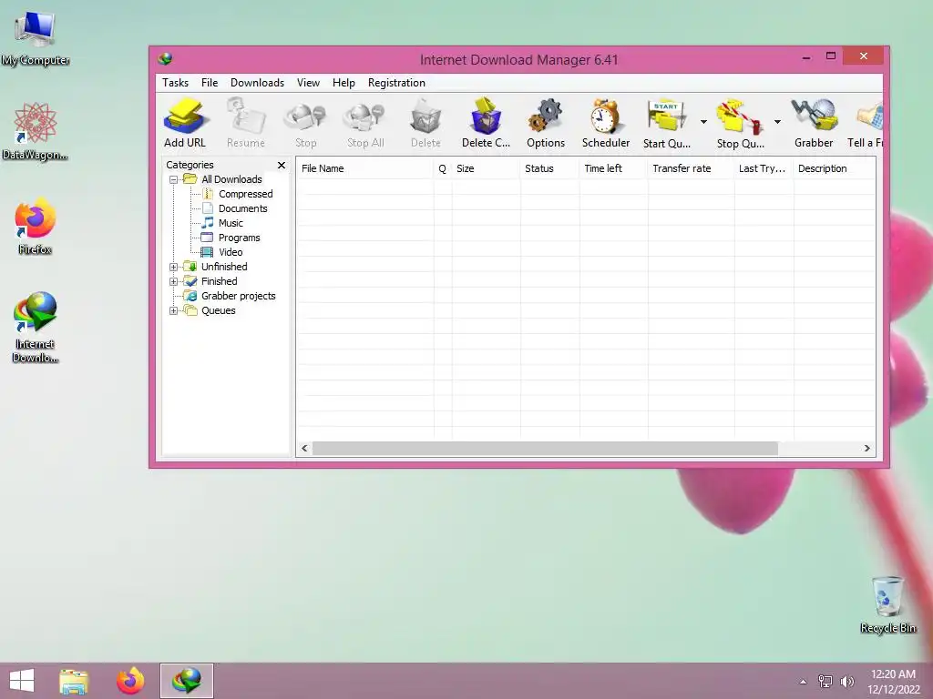
Task: Sort by Status column header
Action: [549, 168]
